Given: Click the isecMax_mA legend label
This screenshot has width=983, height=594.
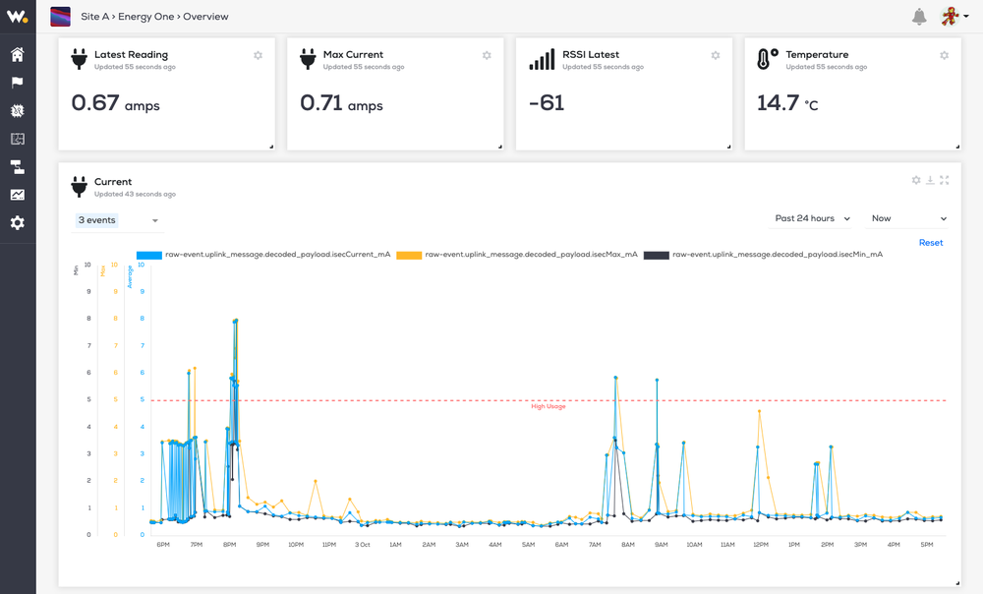Looking at the screenshot, I should [531, 255].
